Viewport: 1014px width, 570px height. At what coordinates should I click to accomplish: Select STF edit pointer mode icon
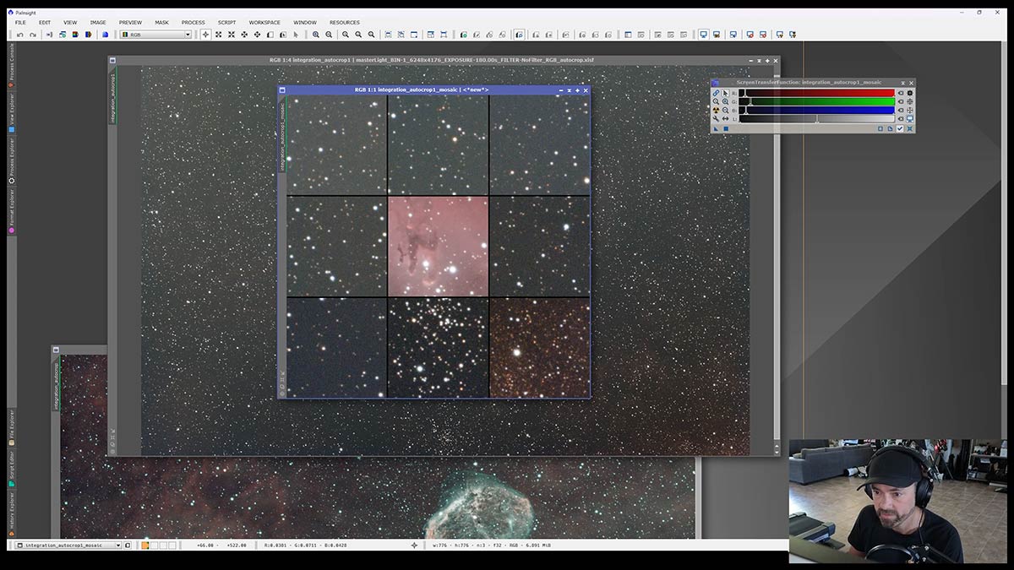[725, 93]
